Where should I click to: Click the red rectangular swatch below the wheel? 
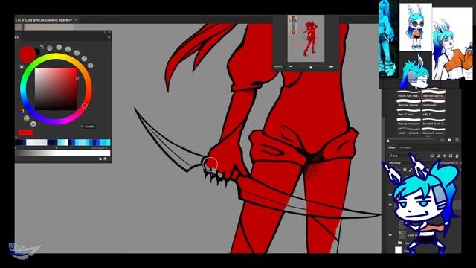(25, 133)
